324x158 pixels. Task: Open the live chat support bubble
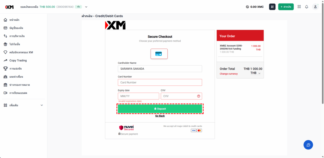(x=308, y=145)
